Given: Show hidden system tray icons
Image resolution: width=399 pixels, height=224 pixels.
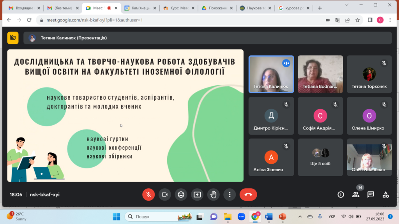Looking at the screenshot, I should 300,217.
